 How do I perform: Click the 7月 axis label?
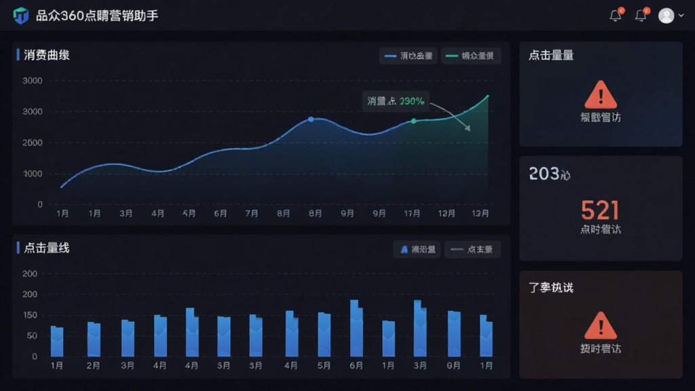pos(252,214)
